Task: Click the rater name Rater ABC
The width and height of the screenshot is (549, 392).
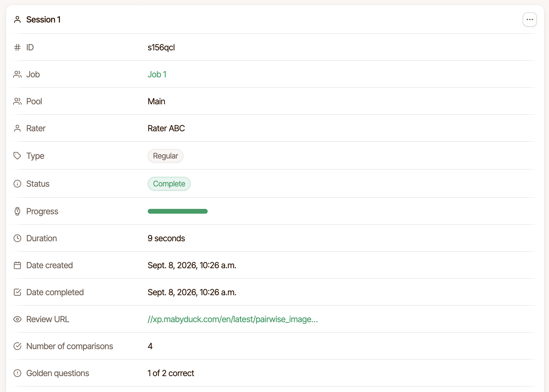Action: coord(166,128)
